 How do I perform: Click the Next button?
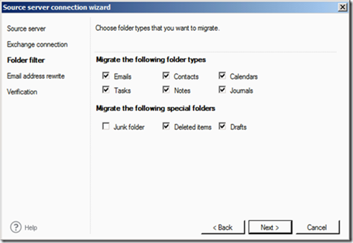click(270, 227)
